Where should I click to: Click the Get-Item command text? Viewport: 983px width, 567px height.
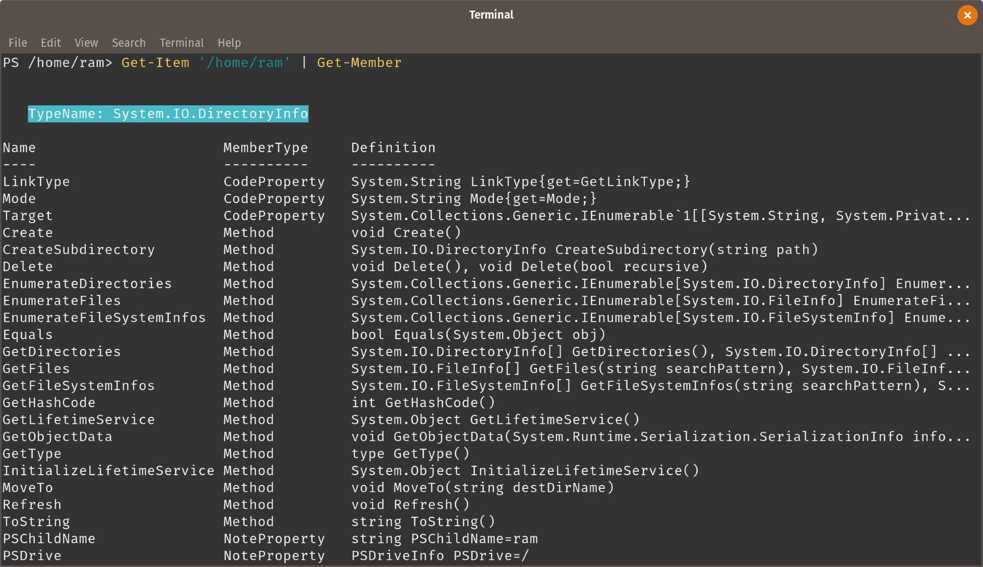155,63
